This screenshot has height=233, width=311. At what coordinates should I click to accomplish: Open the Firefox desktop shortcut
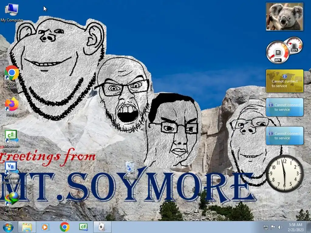click(12, 104)
